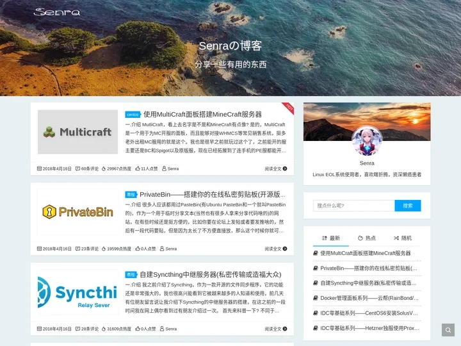Click the author name Senra on the MultiCraft post

pyautogui.click(x=173, y=169)
